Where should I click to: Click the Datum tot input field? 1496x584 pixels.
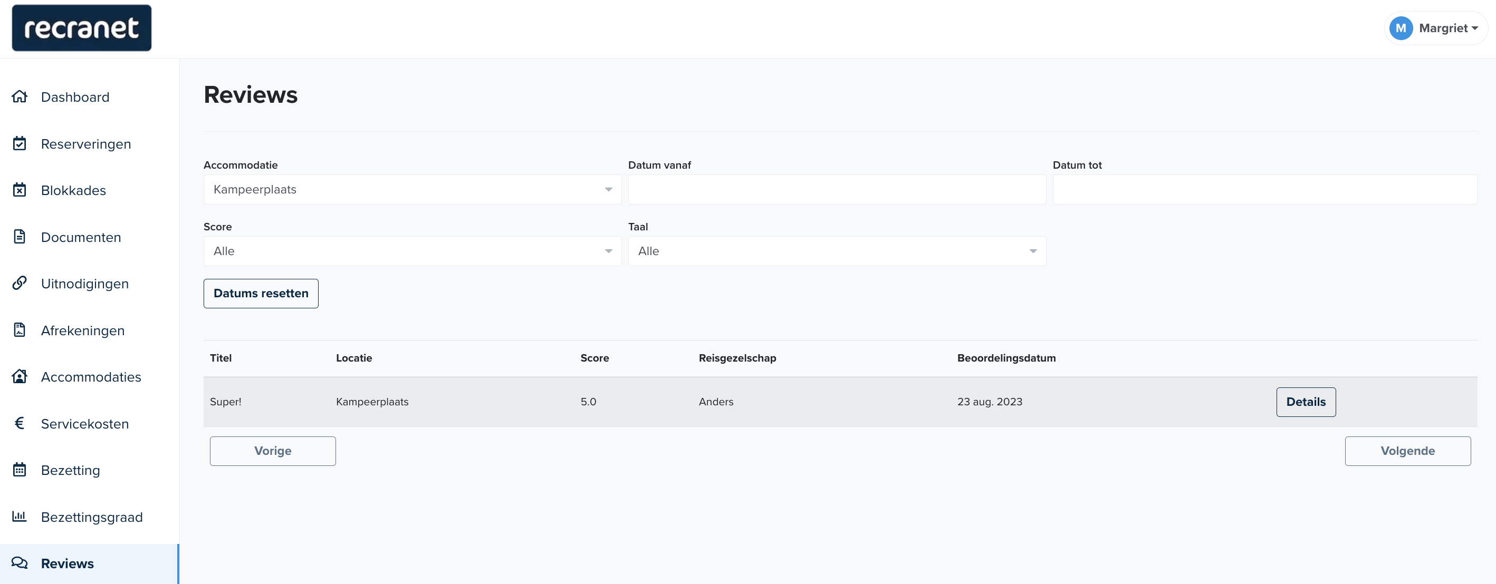click(x=1264, y=189)
